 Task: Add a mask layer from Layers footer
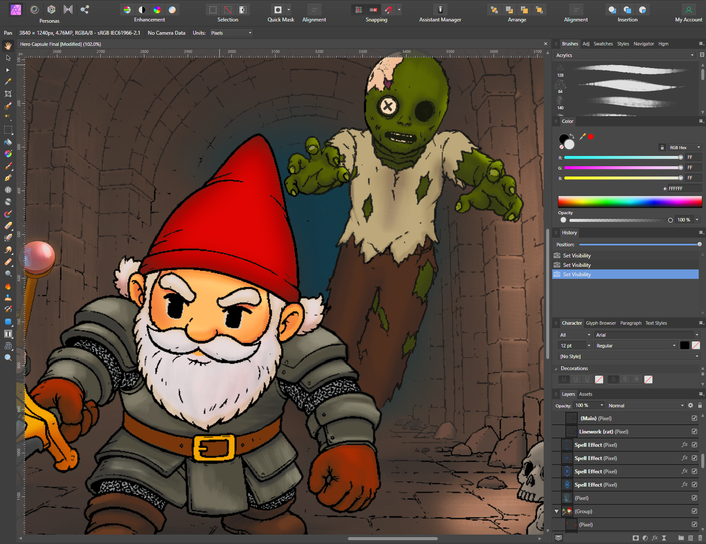[636, 538]
